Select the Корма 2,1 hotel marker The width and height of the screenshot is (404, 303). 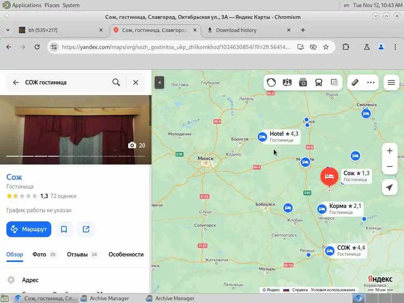click(322, 209)
